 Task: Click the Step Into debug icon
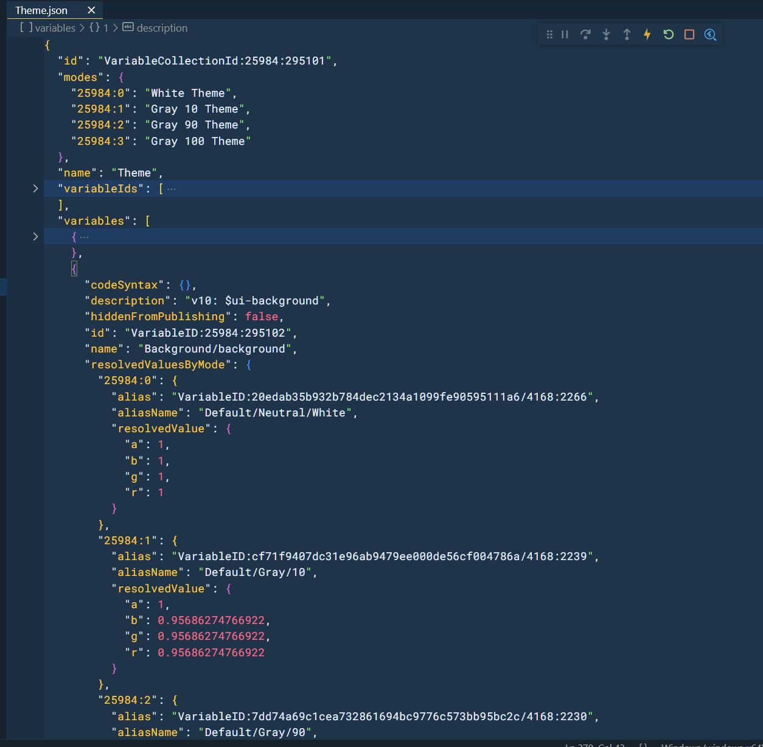pos(606,35)
